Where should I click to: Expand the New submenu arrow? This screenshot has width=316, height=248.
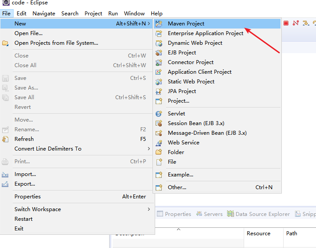pos(149,24)
